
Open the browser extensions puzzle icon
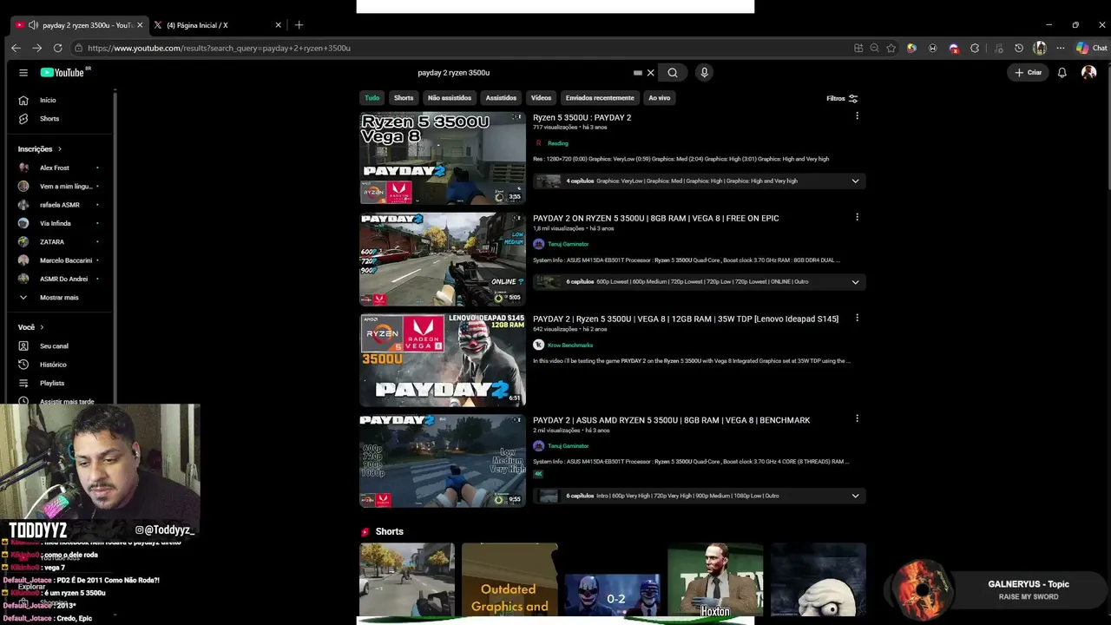coord(975,49)
